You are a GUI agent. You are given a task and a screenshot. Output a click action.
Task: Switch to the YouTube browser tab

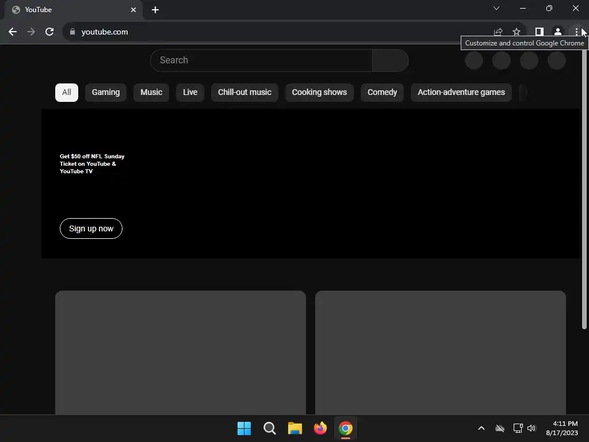(74, 10)
